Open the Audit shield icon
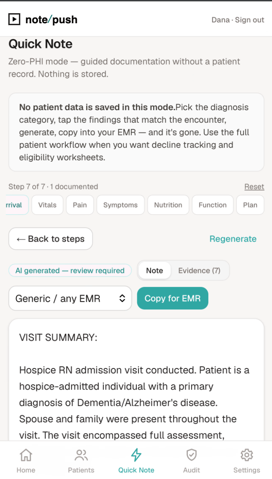This screenshot has width=272, height=479. (x=192, y=455)
